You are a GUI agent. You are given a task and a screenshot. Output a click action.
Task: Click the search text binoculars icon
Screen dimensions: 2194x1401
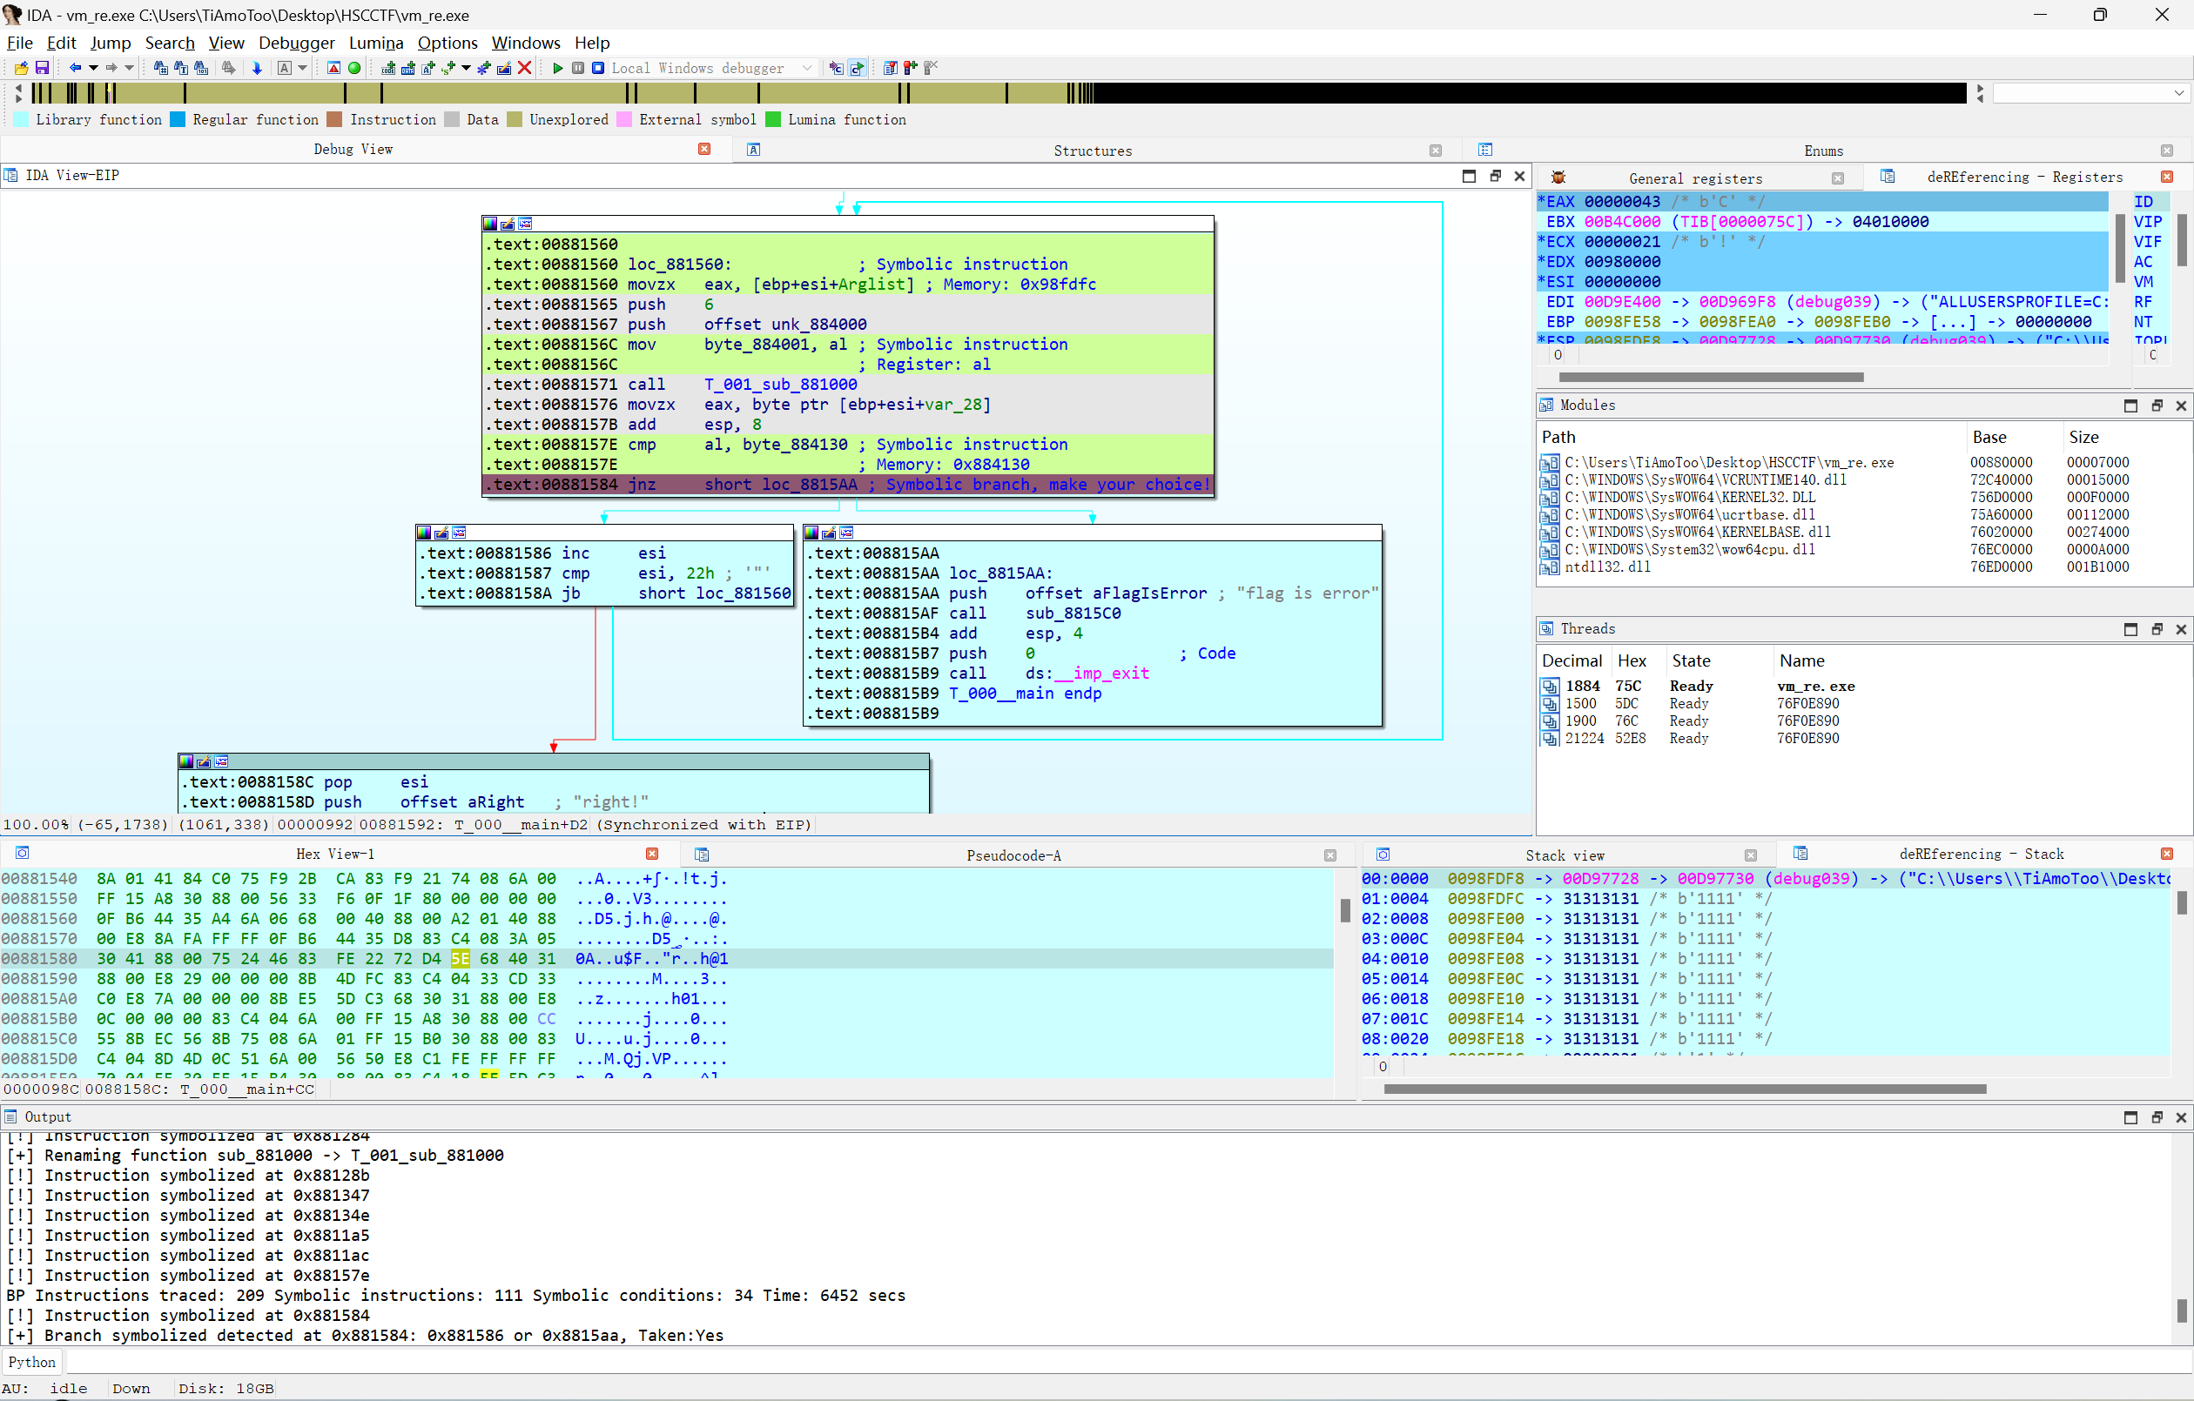pos(180,67)
